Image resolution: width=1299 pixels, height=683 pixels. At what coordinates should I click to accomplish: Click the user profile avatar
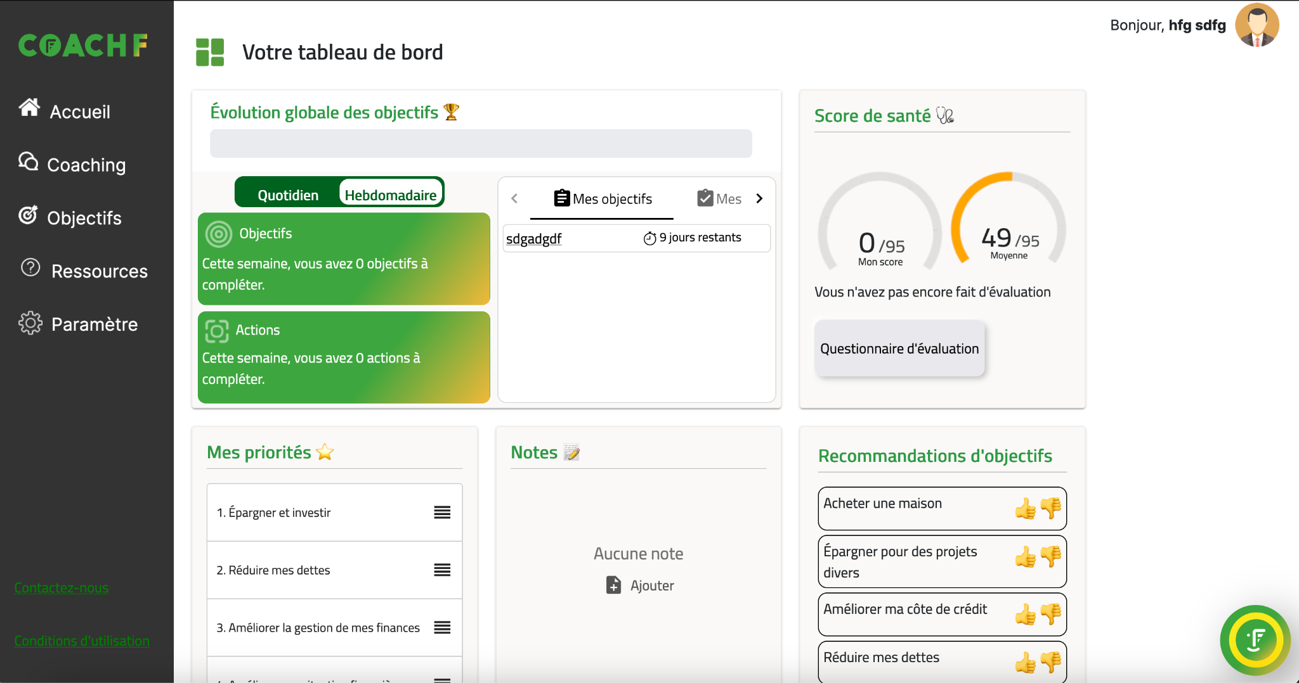point(1257,25)
